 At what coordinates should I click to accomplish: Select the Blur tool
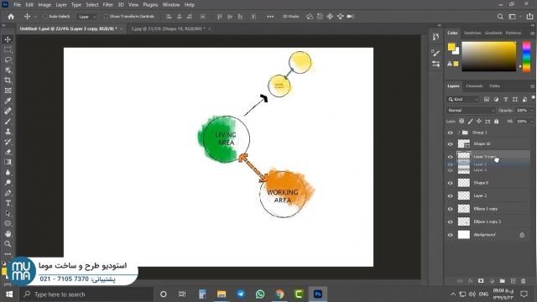(x=8, y=172)
